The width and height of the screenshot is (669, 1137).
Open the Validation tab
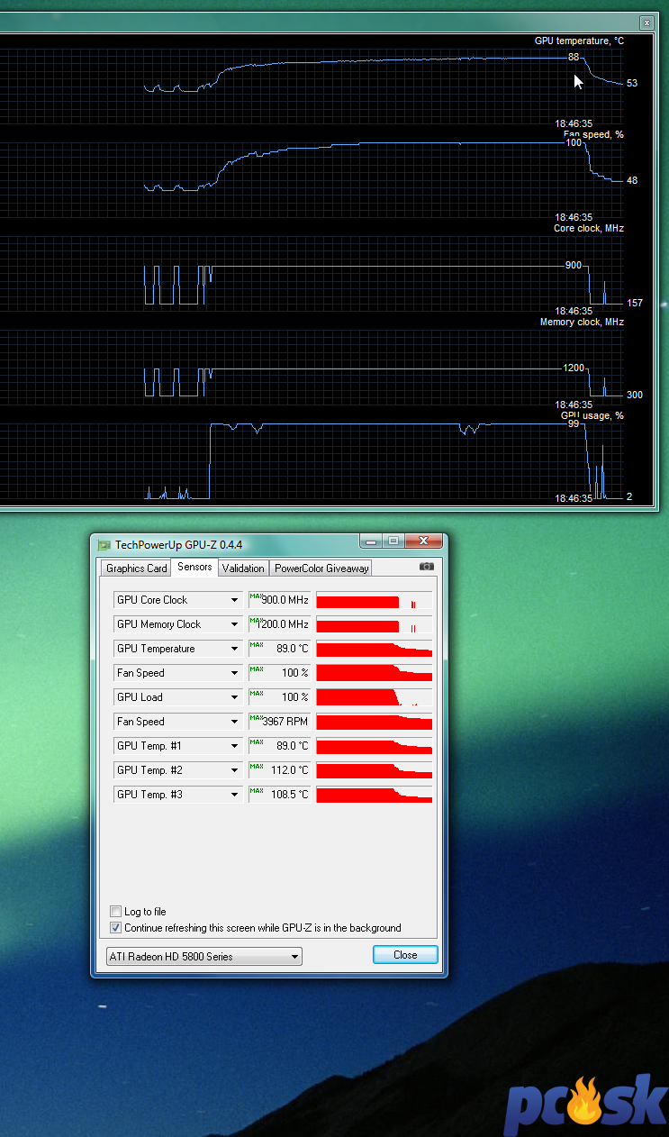(x=243, y=568)
